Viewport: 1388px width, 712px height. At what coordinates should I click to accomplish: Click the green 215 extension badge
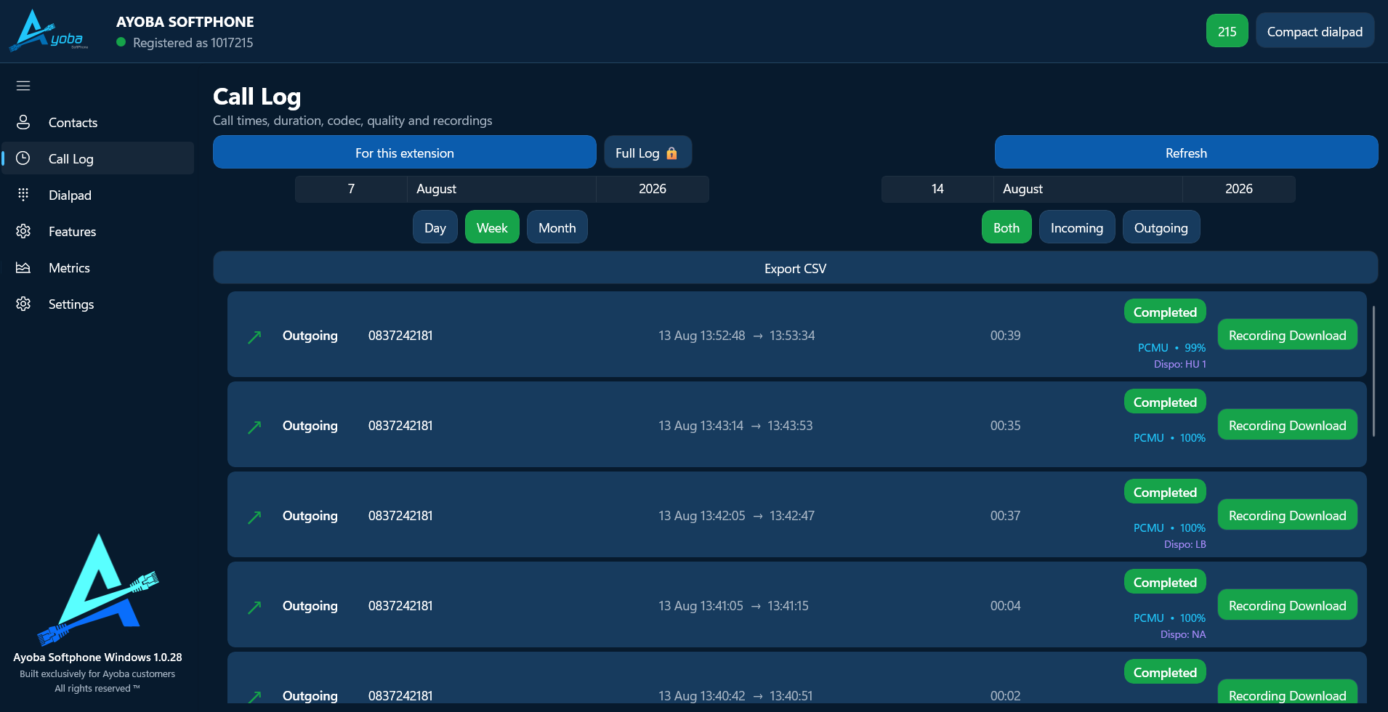(x=1227, y=31)
